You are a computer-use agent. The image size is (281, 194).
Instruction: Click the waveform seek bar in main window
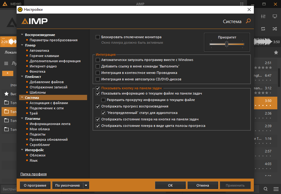pyautogui.click(x=263, y=42)
